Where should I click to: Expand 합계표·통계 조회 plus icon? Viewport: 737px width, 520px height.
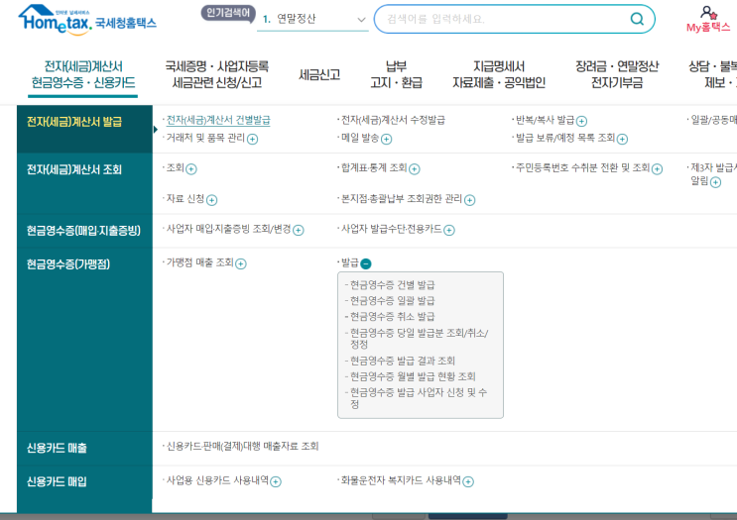414,169
